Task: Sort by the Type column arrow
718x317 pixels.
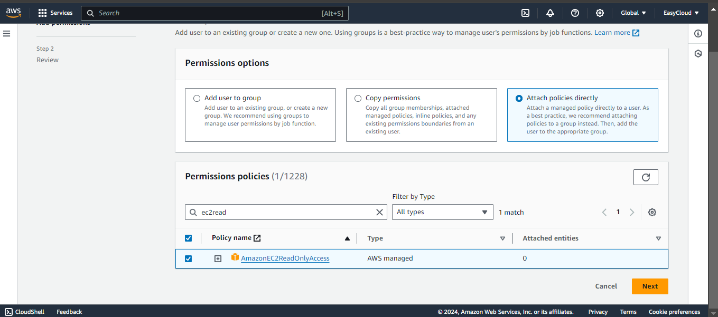Action: pyautogui.click(x=502, y=238)
